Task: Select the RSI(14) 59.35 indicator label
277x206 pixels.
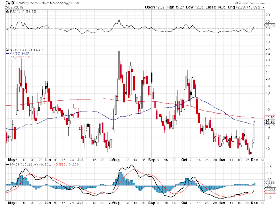Action: click(23, 12)
